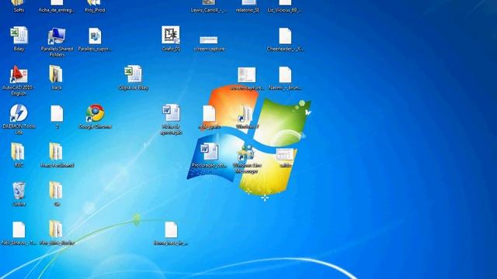Open the Proj_Prod folder
The height and width of the screenshot is (279, 497).
[95, 6]
